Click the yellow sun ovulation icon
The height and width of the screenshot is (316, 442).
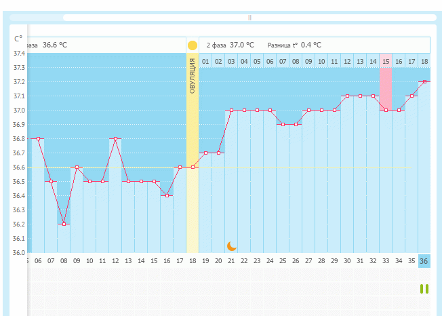pyautogui.click(x=193, y=45)
